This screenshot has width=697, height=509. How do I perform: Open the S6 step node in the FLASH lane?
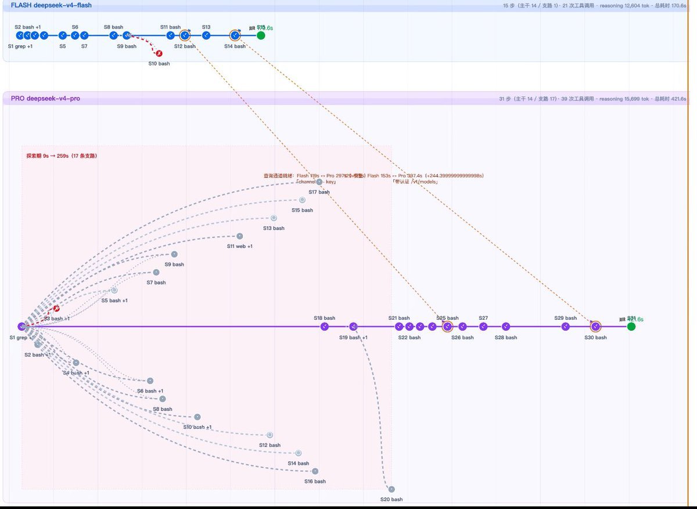tap(75, 35)
